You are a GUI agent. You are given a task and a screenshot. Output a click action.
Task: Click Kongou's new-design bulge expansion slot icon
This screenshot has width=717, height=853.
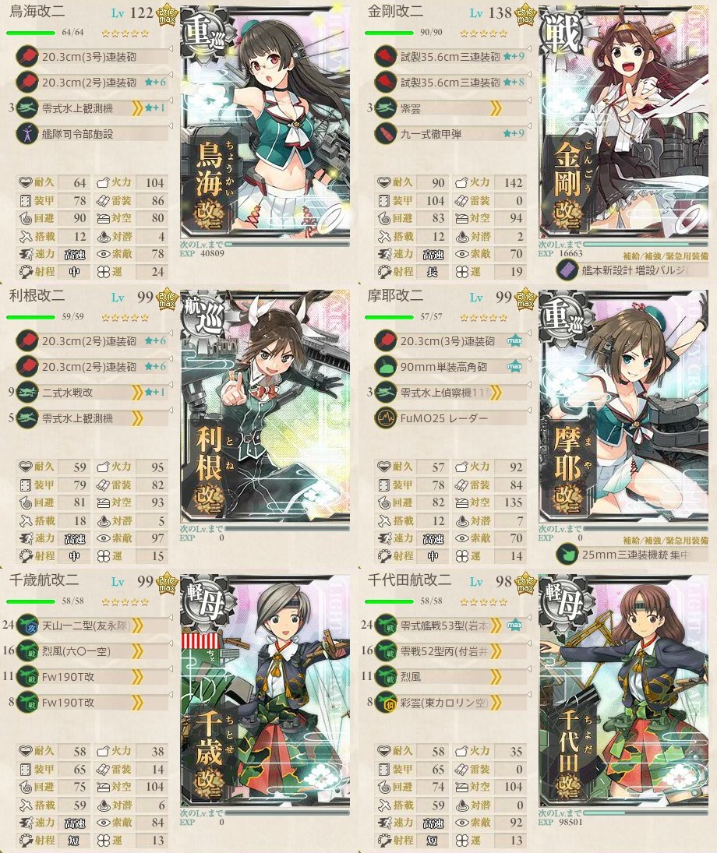pos(567,270)
